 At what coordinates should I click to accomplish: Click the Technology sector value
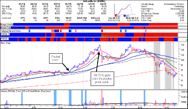(179, 7)
